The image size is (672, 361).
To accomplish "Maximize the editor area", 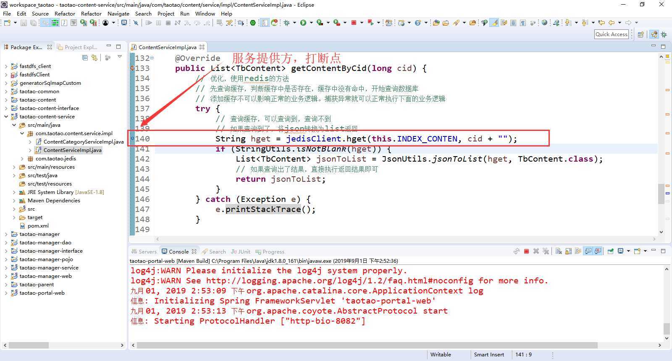I will [x=663, y=46].
